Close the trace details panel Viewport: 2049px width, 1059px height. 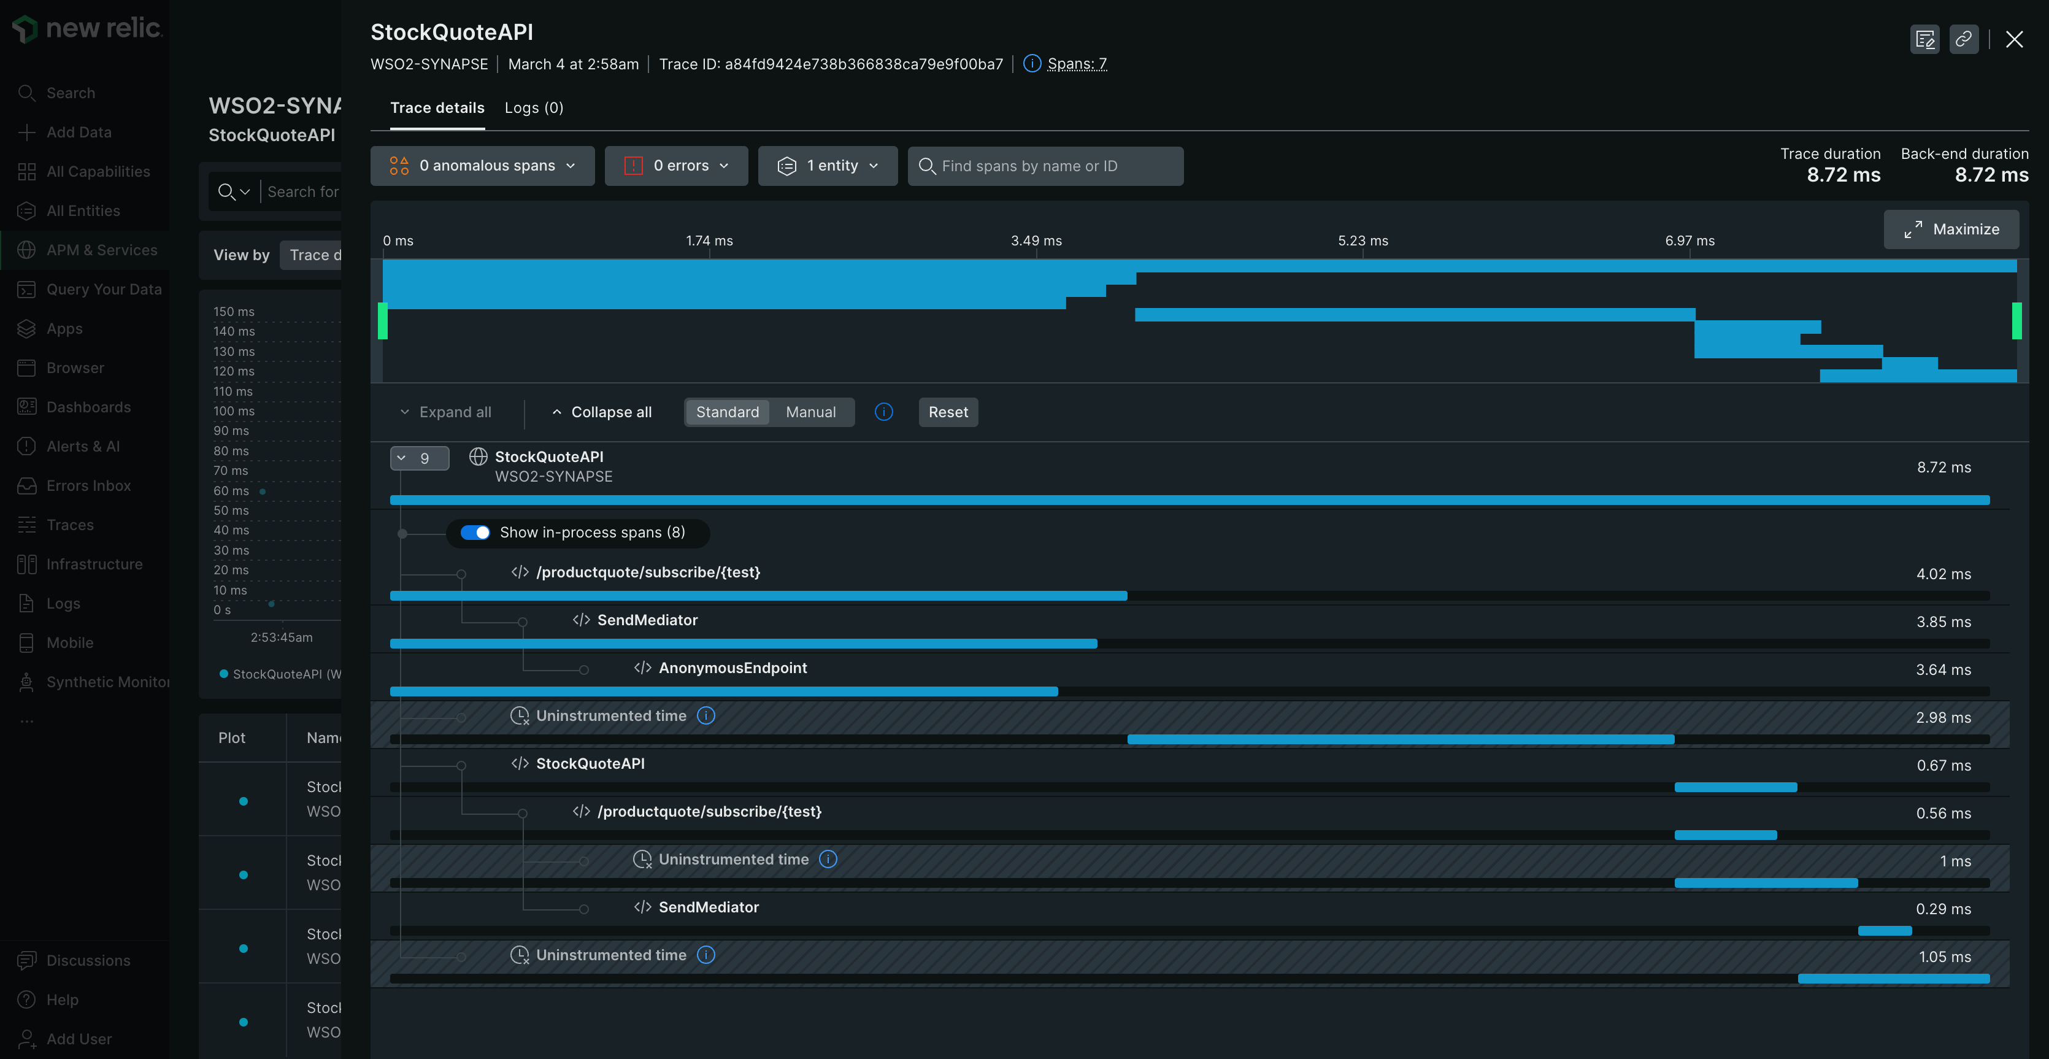pyautogui.click(x=2015, y=39)
